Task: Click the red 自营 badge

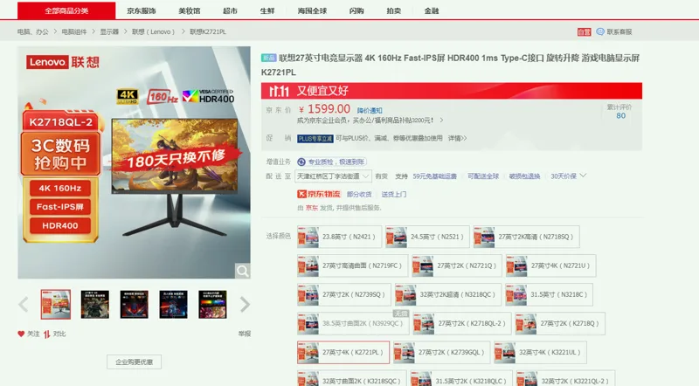Action: (x=584, y=31)
